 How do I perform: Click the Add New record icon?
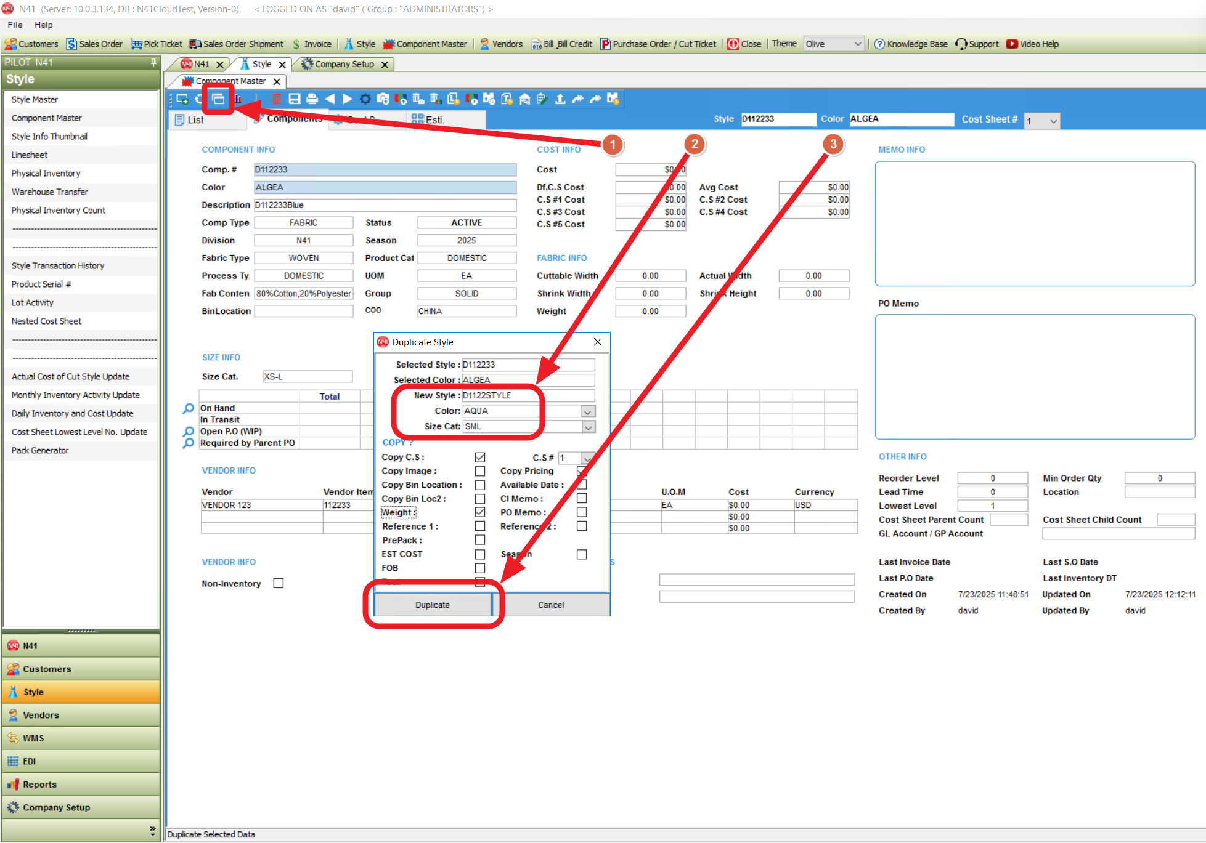(182, 99)
